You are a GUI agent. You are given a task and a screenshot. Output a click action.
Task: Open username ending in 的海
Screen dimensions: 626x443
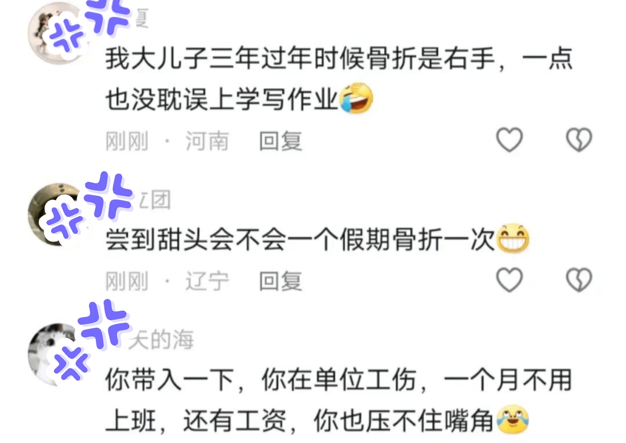point(161,340)
